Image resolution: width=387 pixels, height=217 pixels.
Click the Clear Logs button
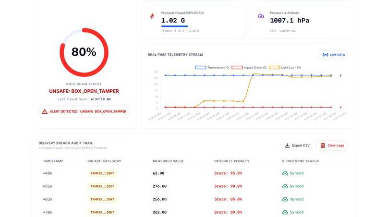click(332, 145)
